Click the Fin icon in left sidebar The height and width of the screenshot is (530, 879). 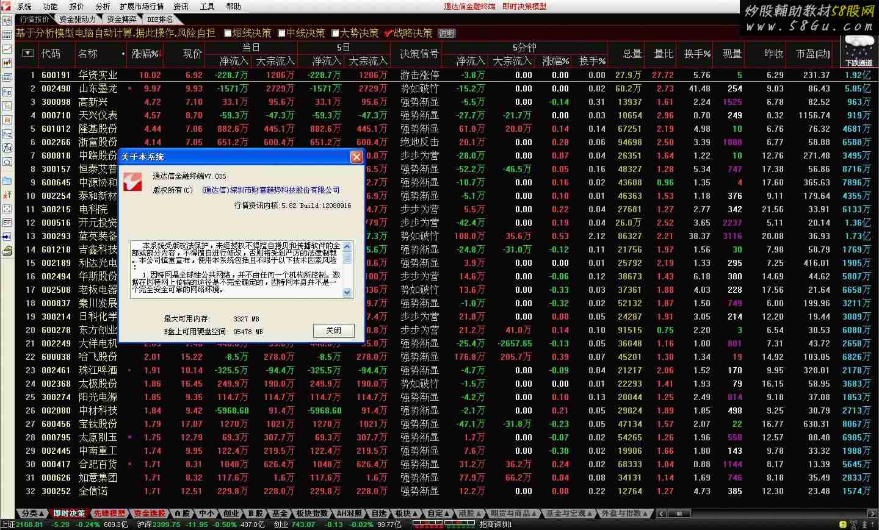[7, 91]
